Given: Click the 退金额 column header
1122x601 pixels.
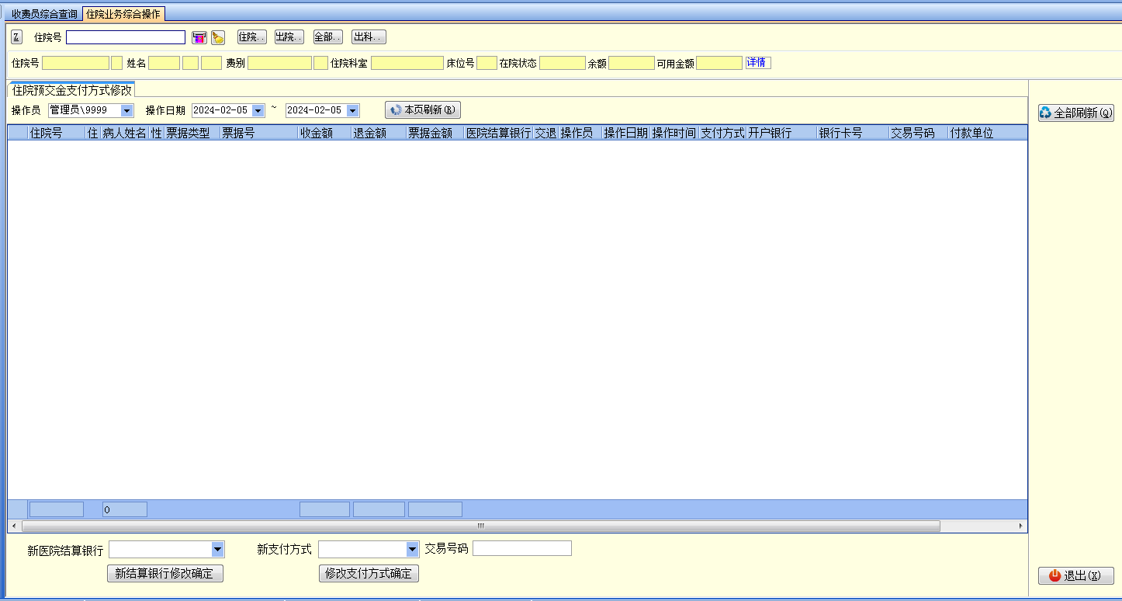Looking at the screenshot, I should (379, 134).
